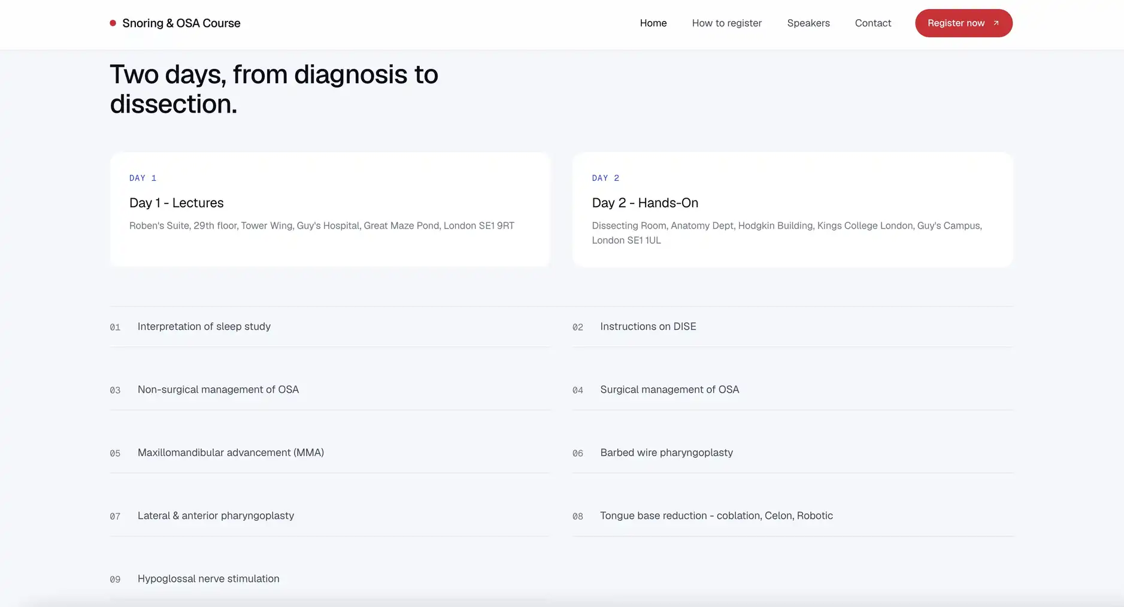Click the Roben's Suite address text
The width and height of the screenshot is (1124, 607).
coord(322,226)
